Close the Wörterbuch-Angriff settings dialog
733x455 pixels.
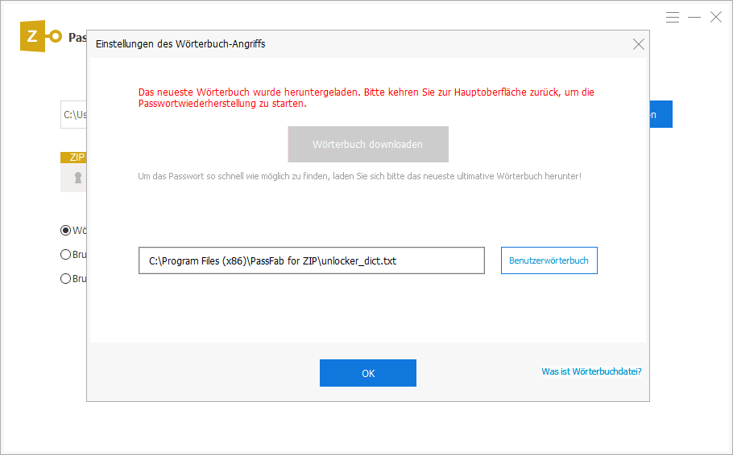click(x=638, y=44)
